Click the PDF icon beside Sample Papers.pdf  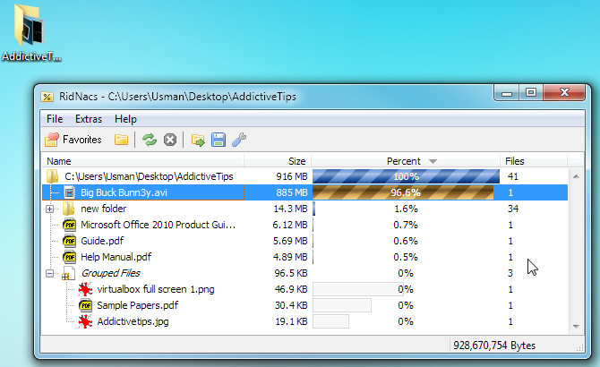pyautogui.click(x=86, y=305)
